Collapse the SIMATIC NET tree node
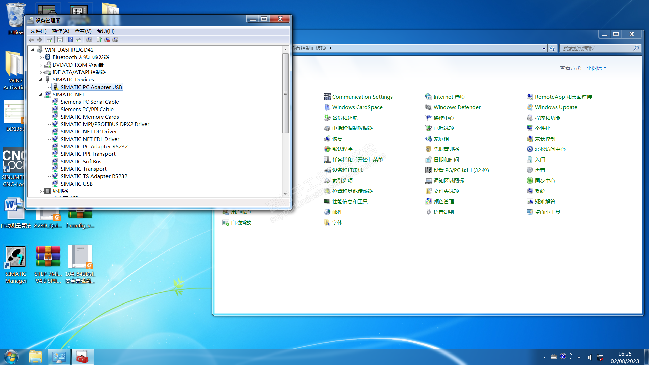This screenshot has width=649, height=365. pos(41,94)
